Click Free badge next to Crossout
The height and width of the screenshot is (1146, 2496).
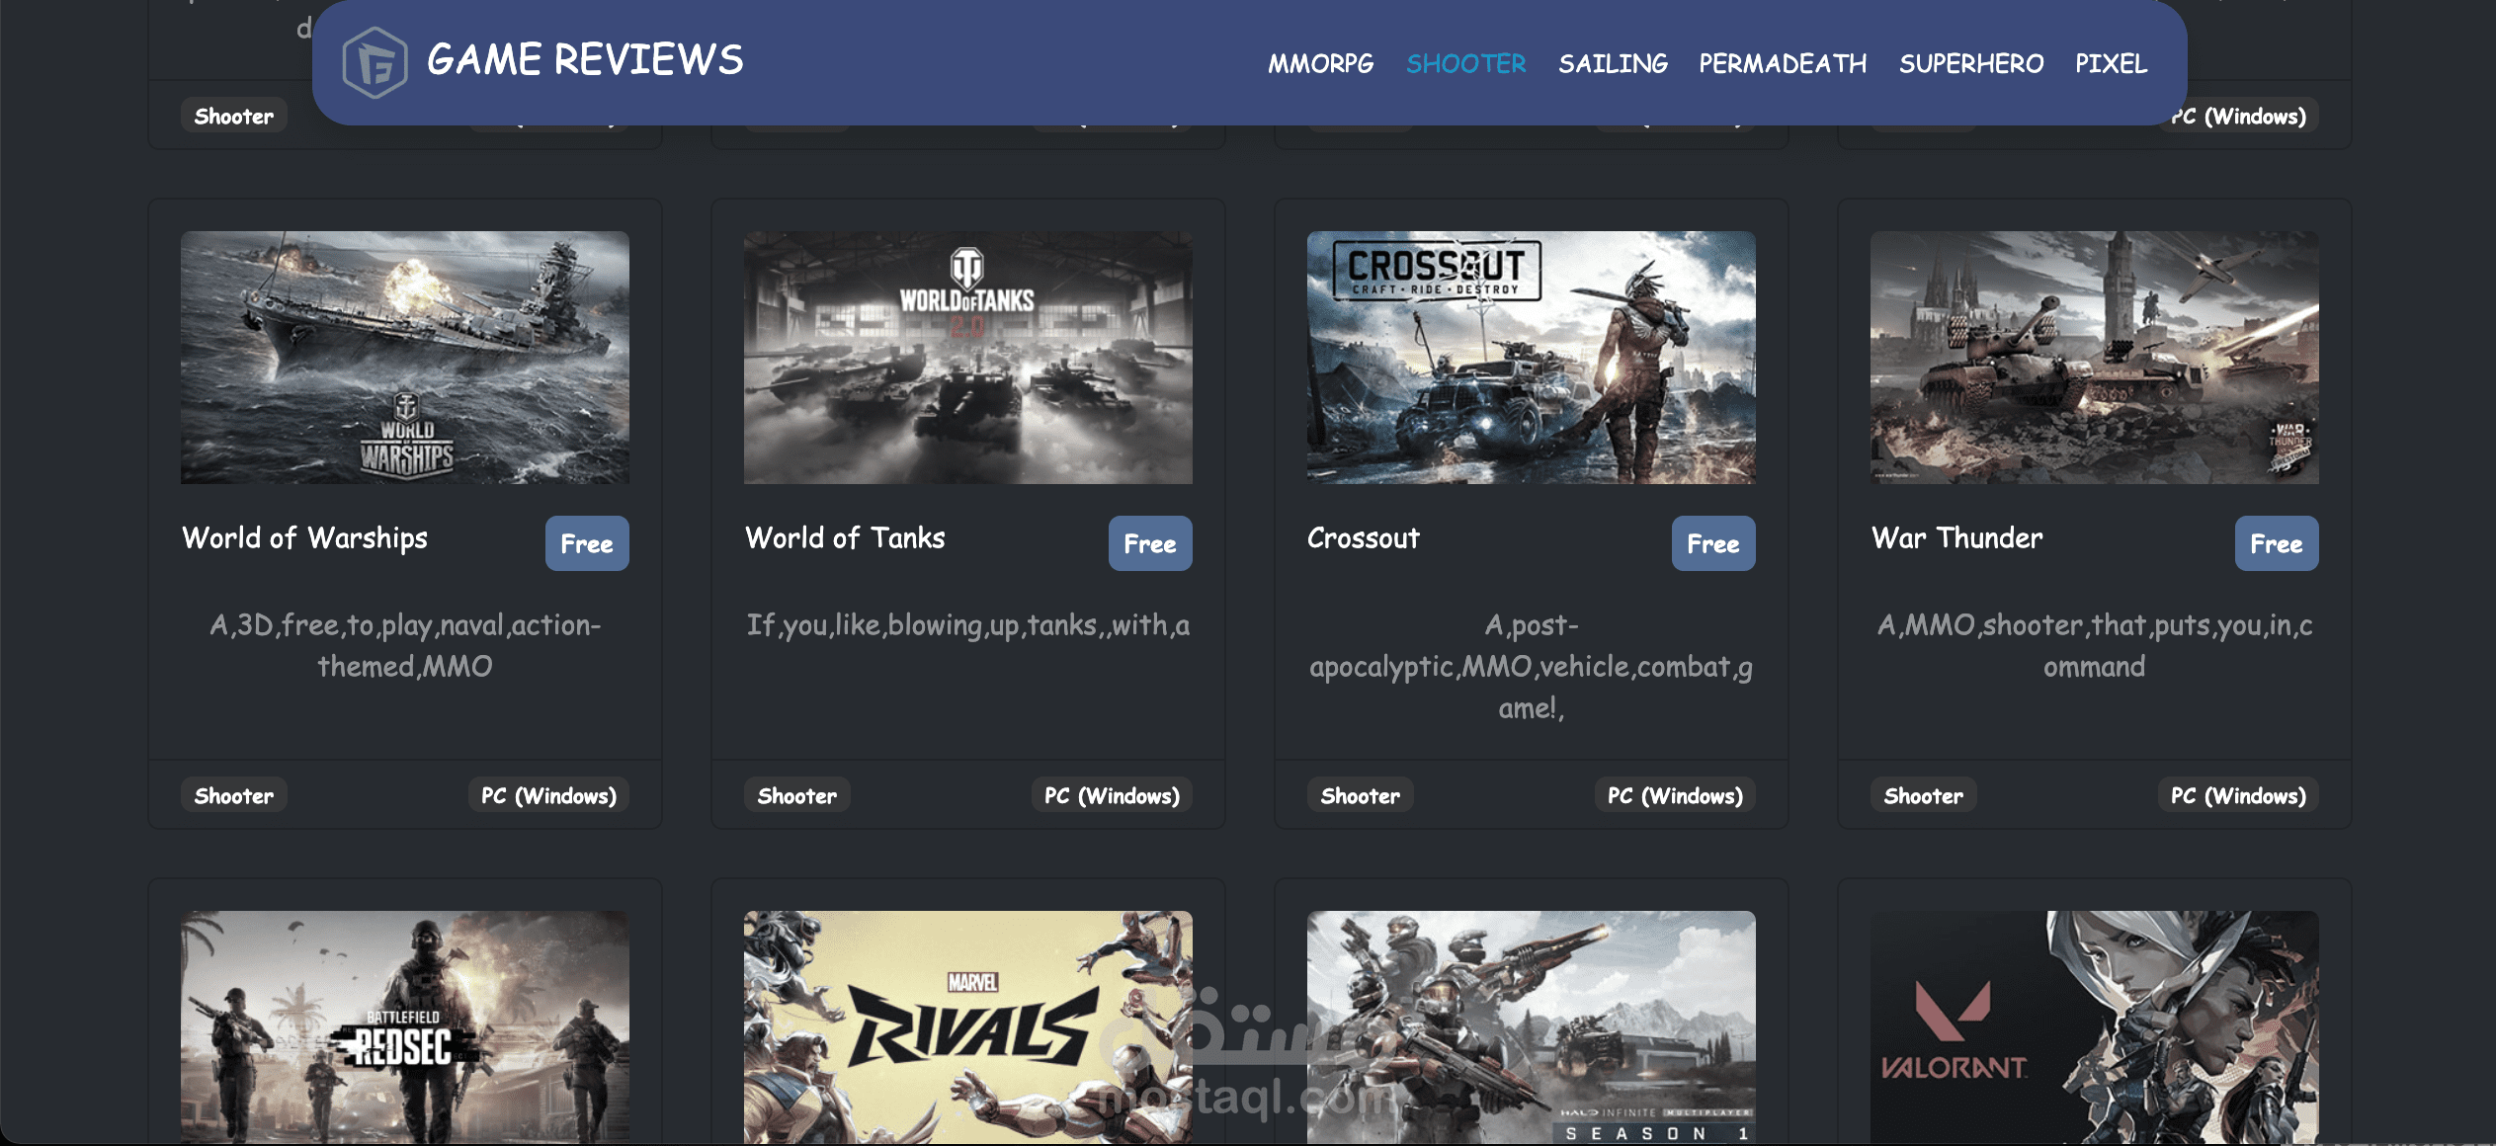click(x=1712, y=543)
